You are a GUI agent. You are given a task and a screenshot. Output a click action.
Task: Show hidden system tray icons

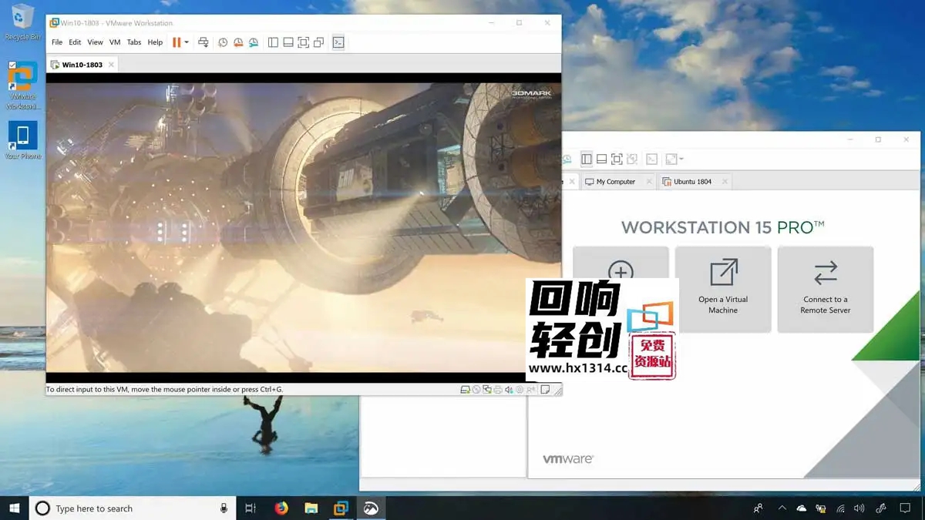pyautogui.click(x=782, y=508)
